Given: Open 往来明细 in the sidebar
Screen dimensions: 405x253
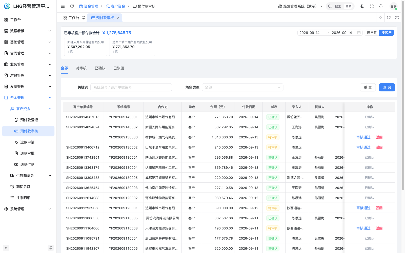Looking at the screenshot, I should pyautogui.click(x=28, y=198).
